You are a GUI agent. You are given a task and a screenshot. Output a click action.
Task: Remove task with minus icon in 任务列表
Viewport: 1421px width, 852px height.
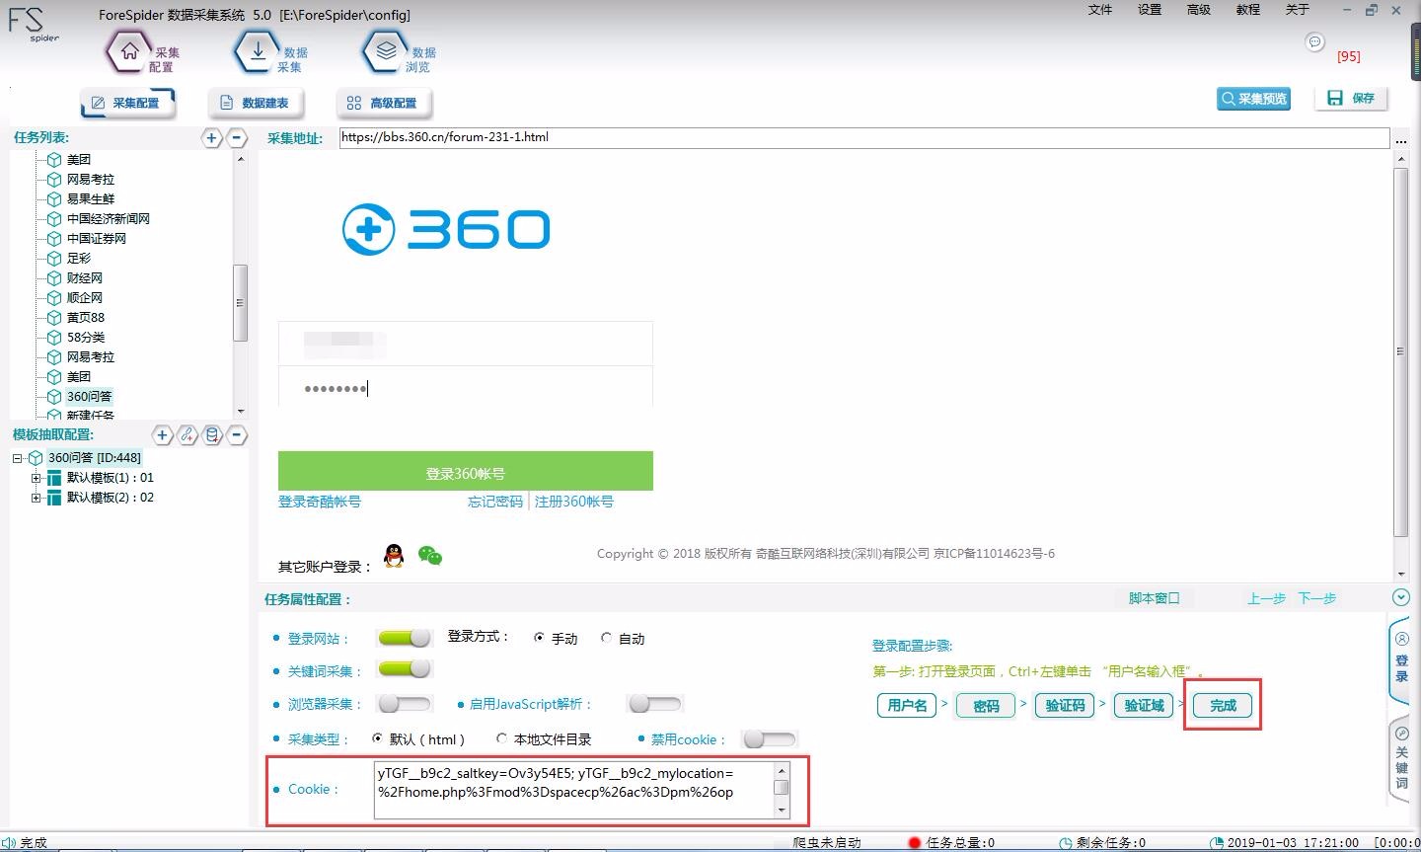coord(237,138)
